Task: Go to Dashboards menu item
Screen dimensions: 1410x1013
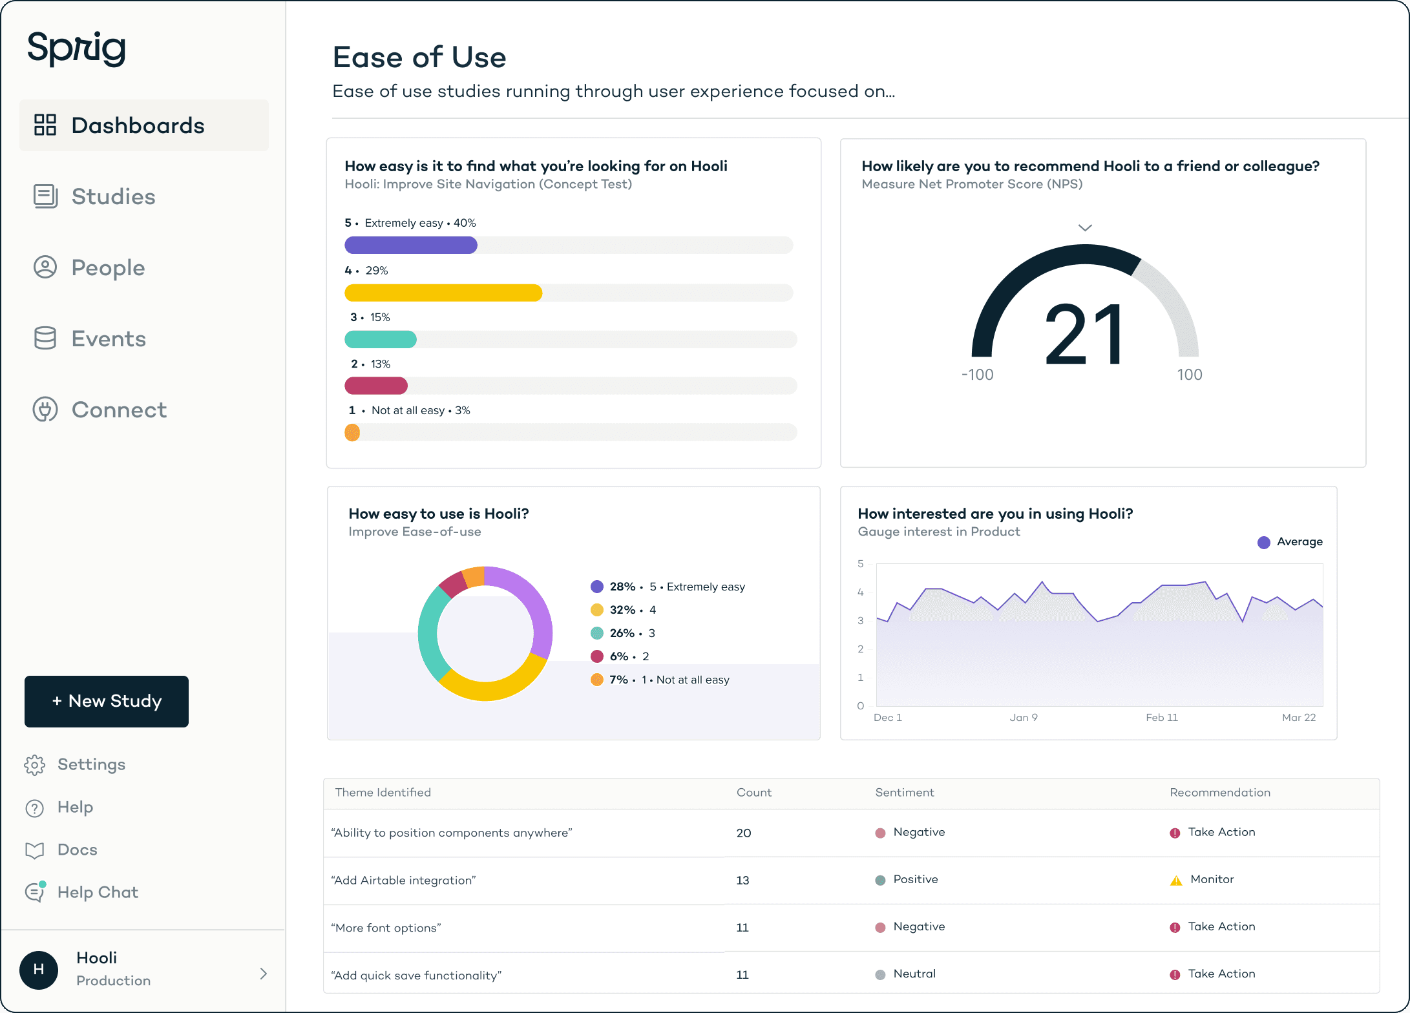Action: [x=144, y=125]
